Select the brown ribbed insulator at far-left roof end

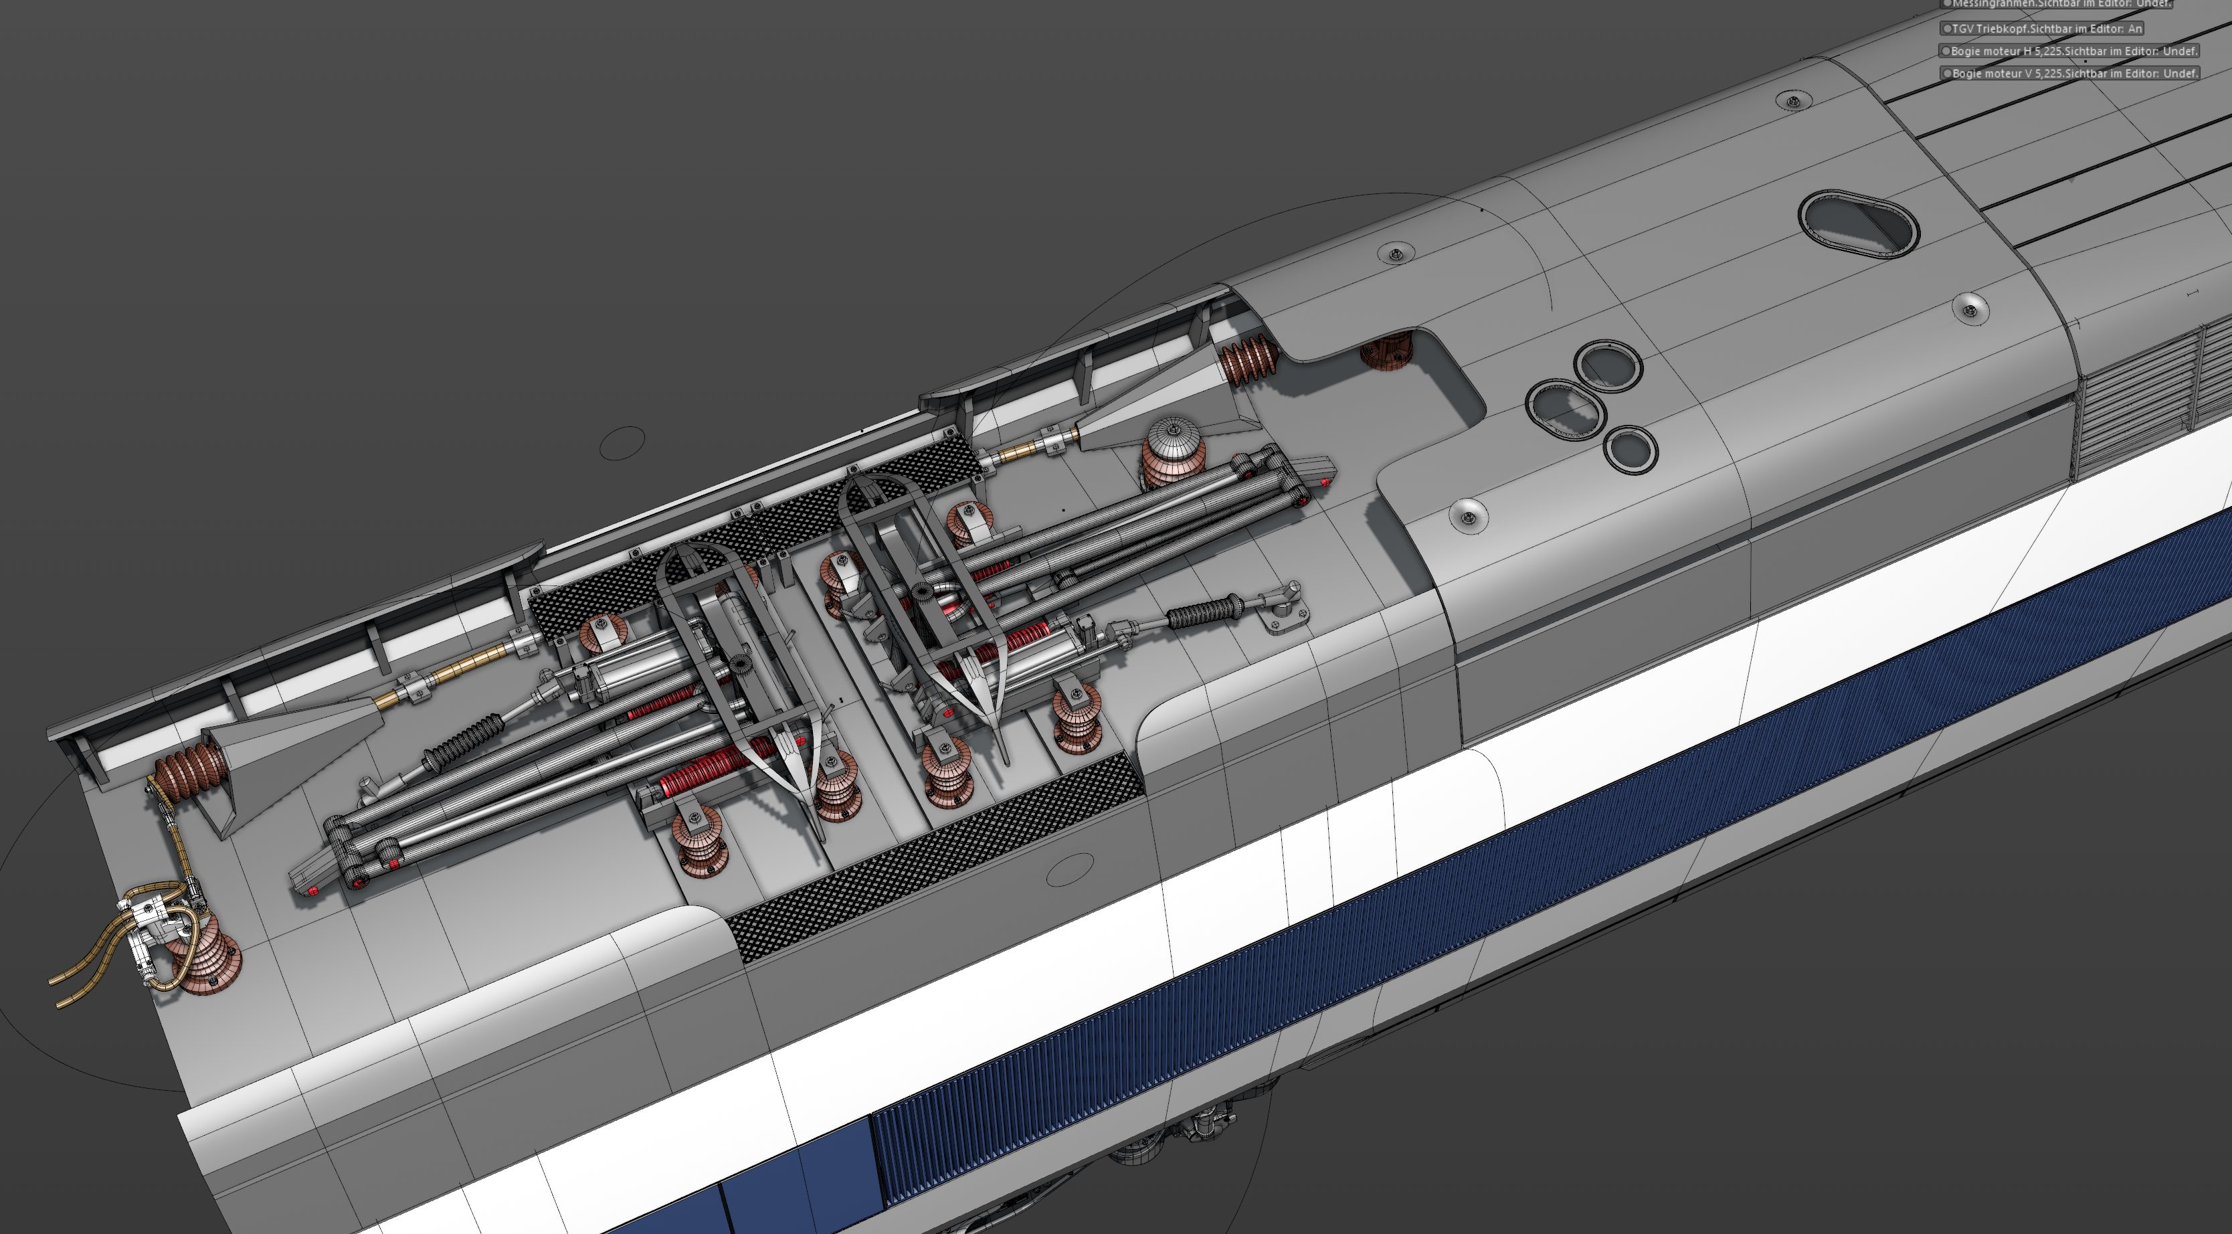[x=190, y=770]
